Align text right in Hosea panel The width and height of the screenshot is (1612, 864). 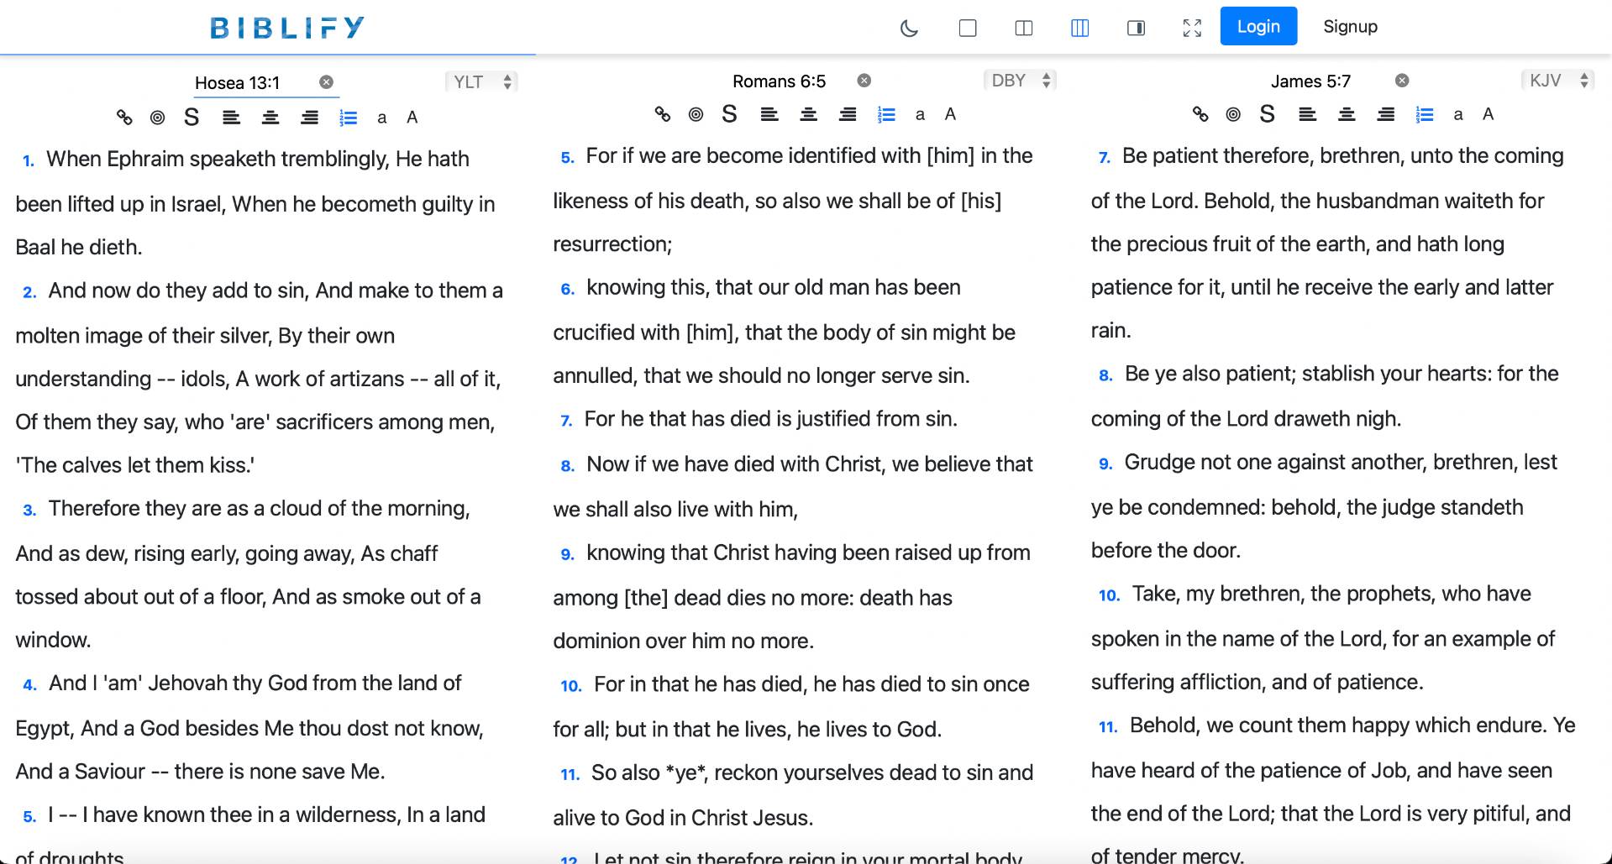pos(309,118)
